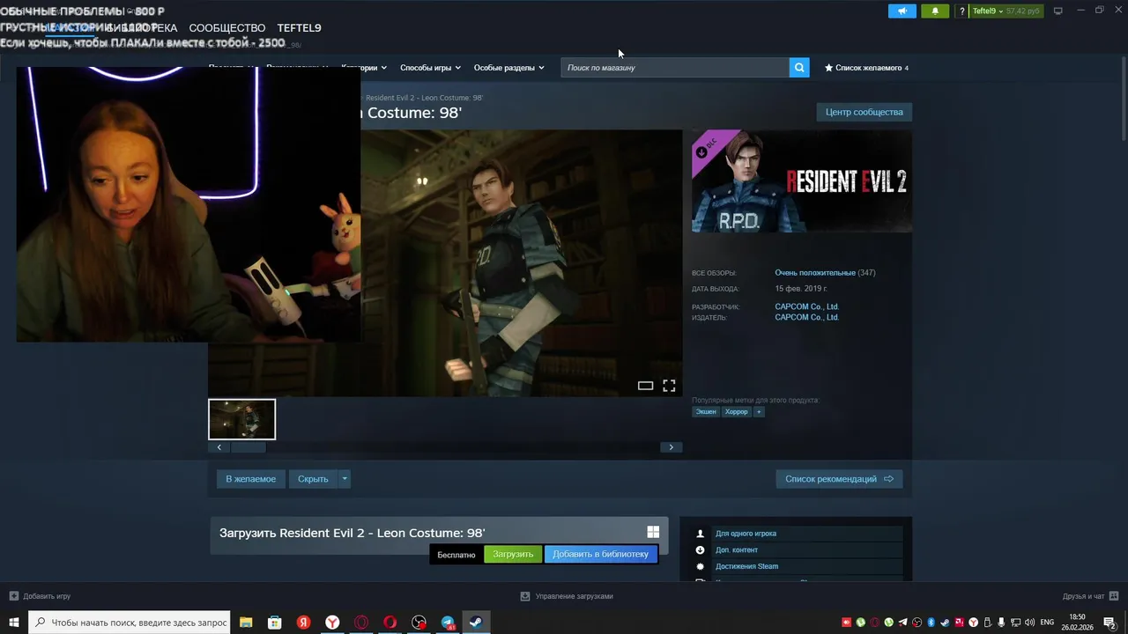Click the wishlist star icon
Viewport: 1128px width, 634px height.
[828, 68]
